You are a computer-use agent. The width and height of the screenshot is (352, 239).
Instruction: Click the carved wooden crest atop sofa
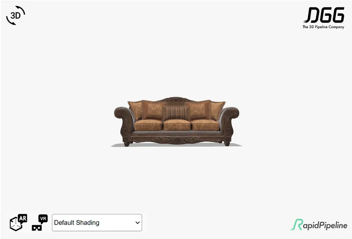click(x=176, y=100)
